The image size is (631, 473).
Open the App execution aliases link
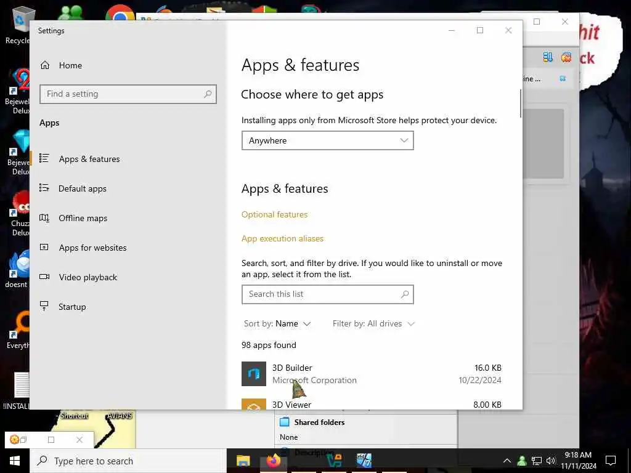pyautogui.click(x=282, y=238)
